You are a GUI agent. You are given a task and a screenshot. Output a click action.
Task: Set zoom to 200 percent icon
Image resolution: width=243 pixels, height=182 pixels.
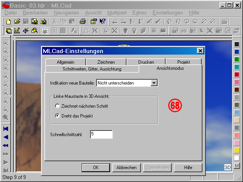[x=6, y=50]
